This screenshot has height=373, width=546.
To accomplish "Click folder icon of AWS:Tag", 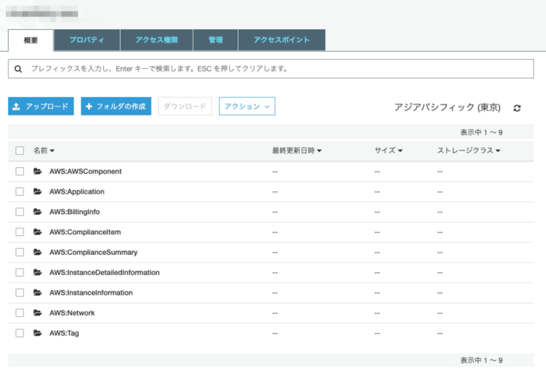I will point(38,333).
